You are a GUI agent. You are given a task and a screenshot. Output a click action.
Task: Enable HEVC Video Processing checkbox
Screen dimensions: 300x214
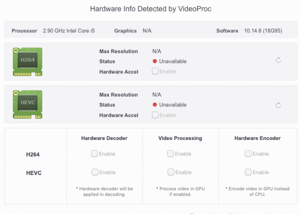[x=171, y=172]
